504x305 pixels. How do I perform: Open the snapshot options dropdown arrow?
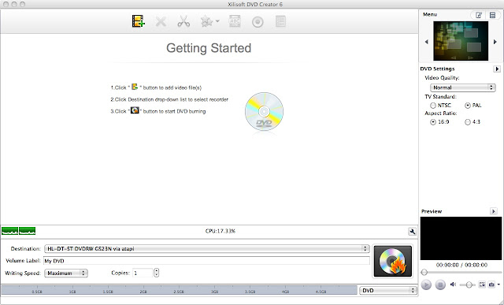[x=498, y=285]
